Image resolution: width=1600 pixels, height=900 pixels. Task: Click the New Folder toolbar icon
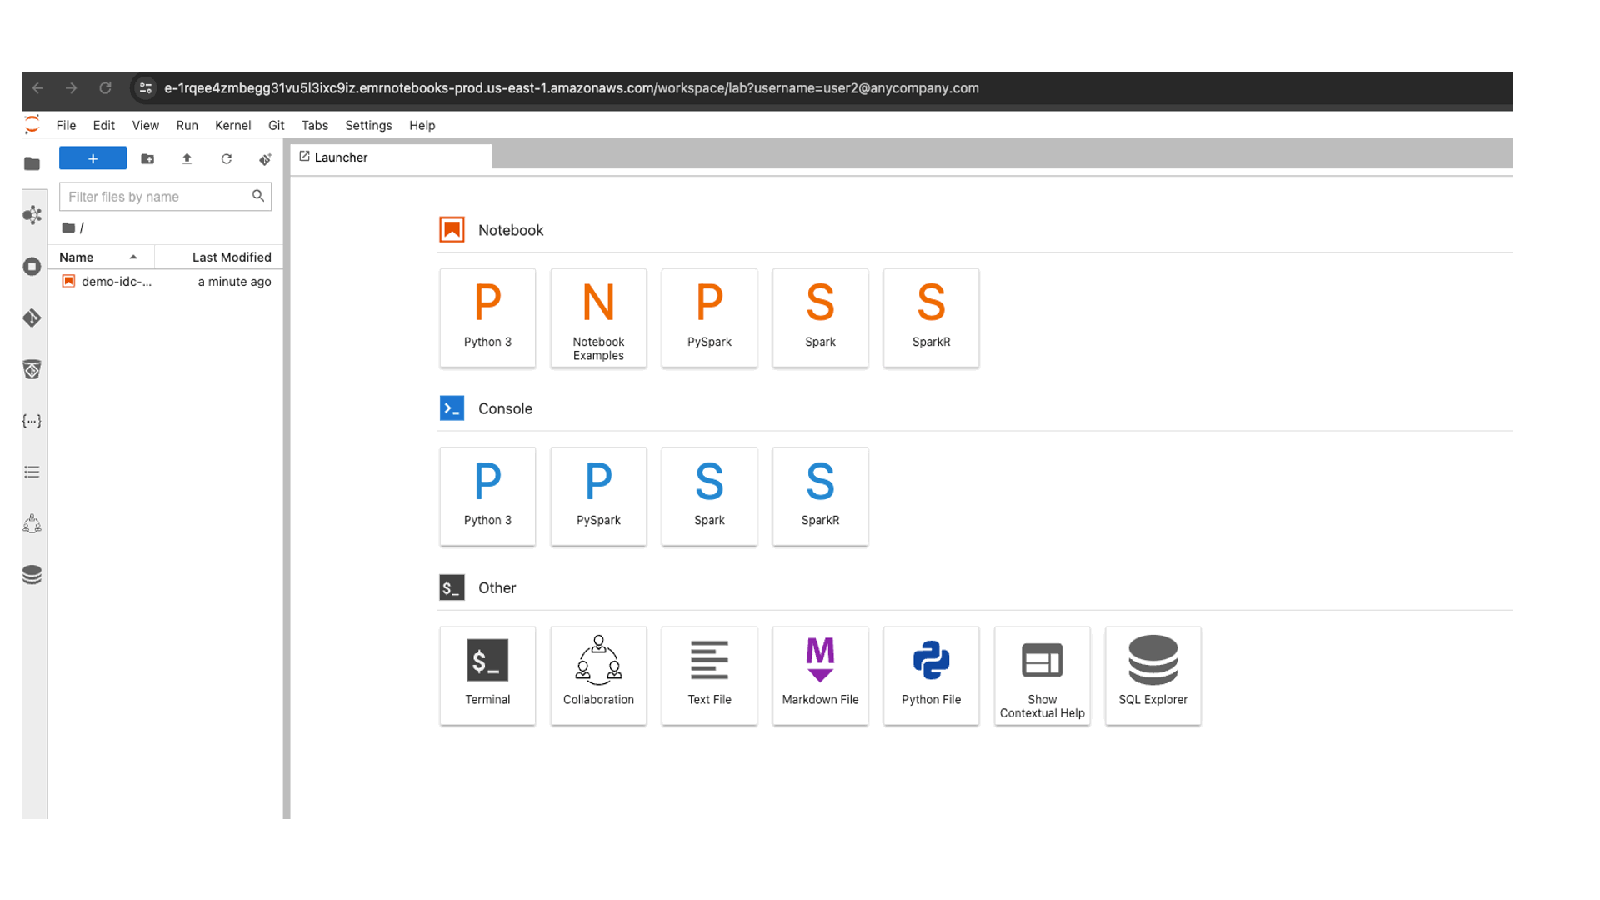tap(147, 158)
